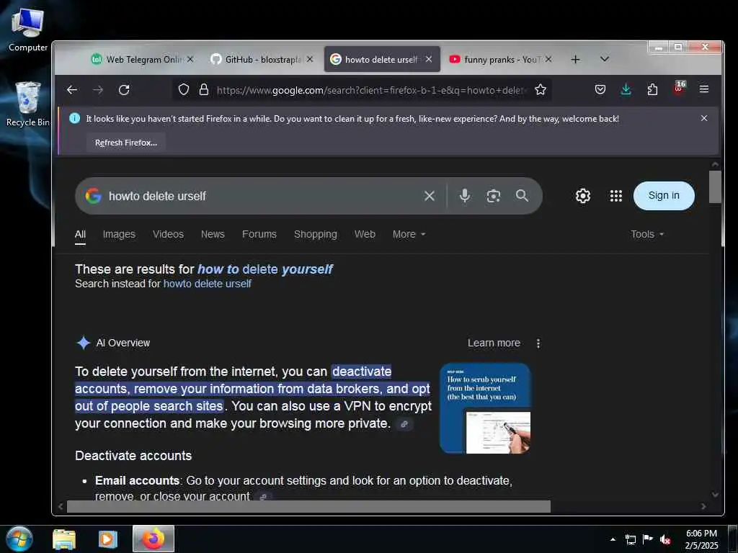Click the extension icon with 16 badge
Image resolution: width=738 pixels, height=553 pixels.
(x=679, y=89)
